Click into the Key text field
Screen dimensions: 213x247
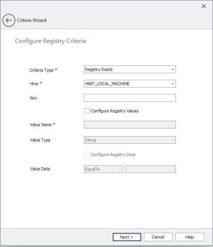130,98
